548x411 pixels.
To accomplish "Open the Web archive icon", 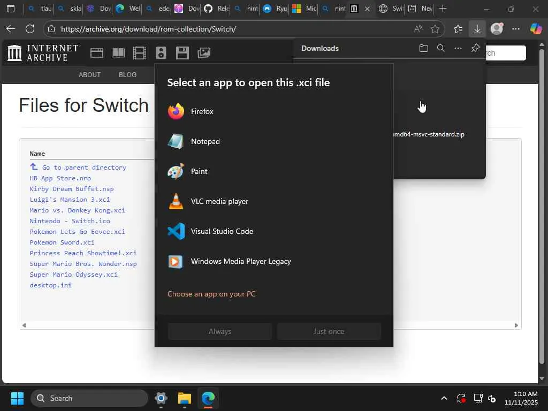I will pyautogui.click(x=97, y=53).
